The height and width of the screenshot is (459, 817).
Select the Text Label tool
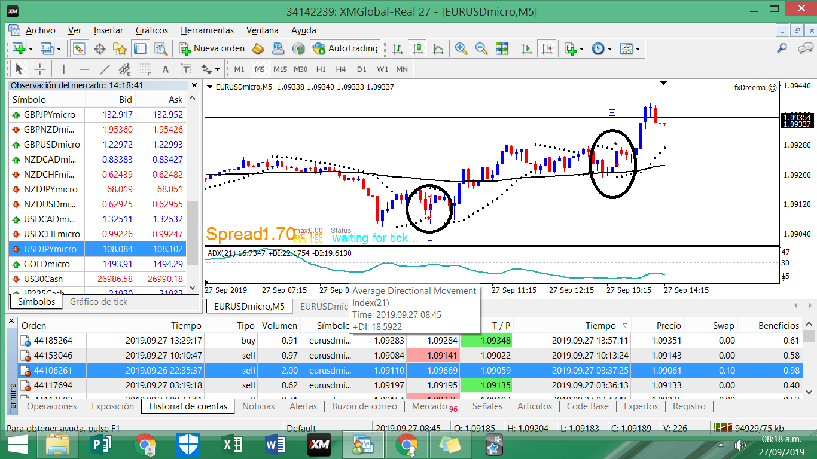186,69
